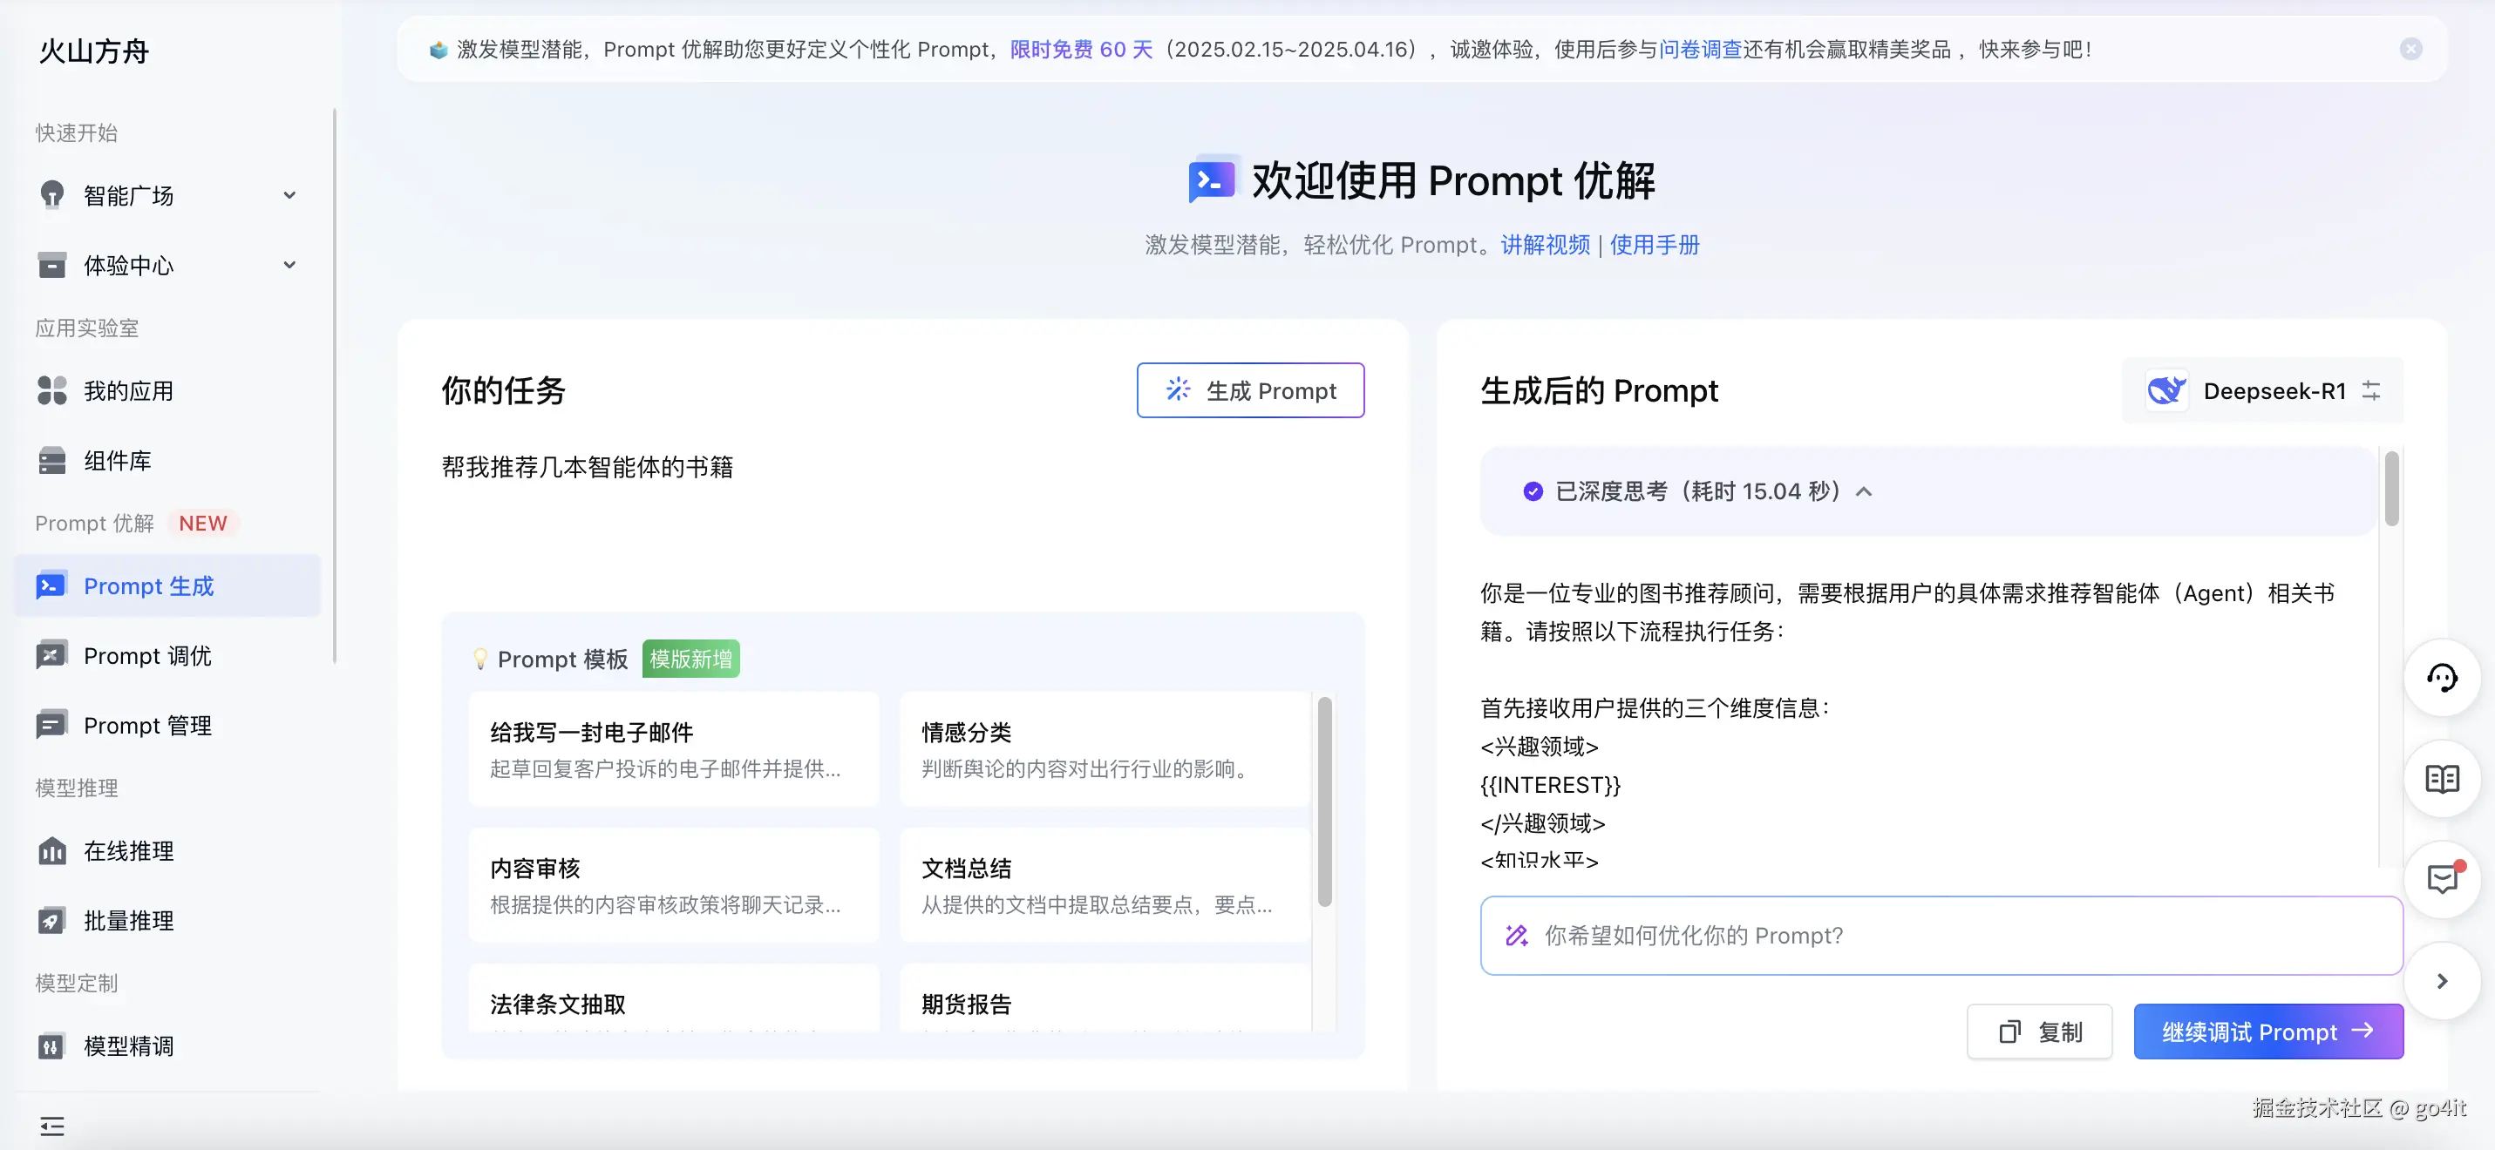2495x1150 pixels.
Task: Select the Prompt 生成 sidebar icon
Action: [x=51, y=585]
